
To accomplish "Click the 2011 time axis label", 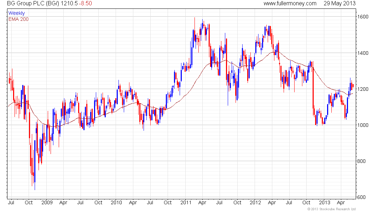I will [x=186, y=202].
